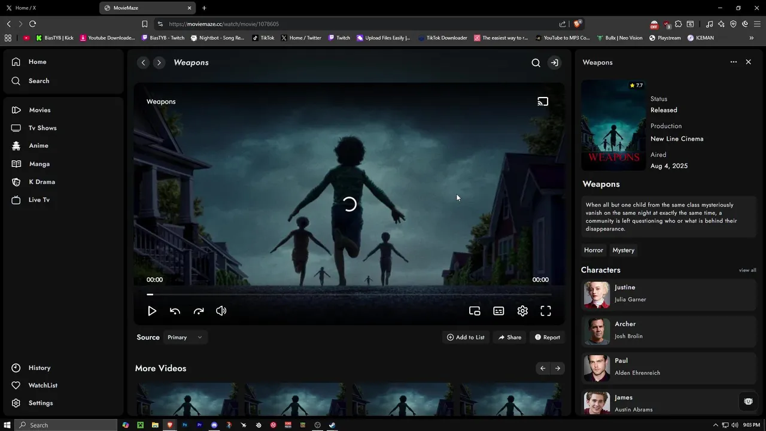Screen dimensions: 766x431
Task: Click the Share button
Action: coord(510,337)
